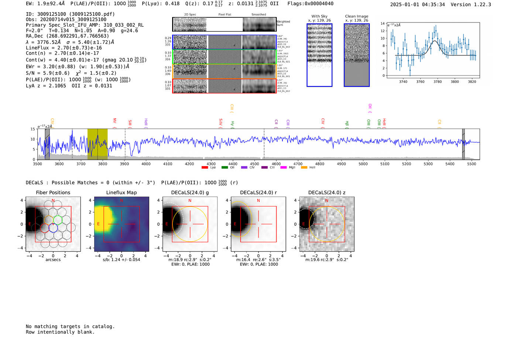Select the Lineflux Map image panel

click(x=121, y=224)
